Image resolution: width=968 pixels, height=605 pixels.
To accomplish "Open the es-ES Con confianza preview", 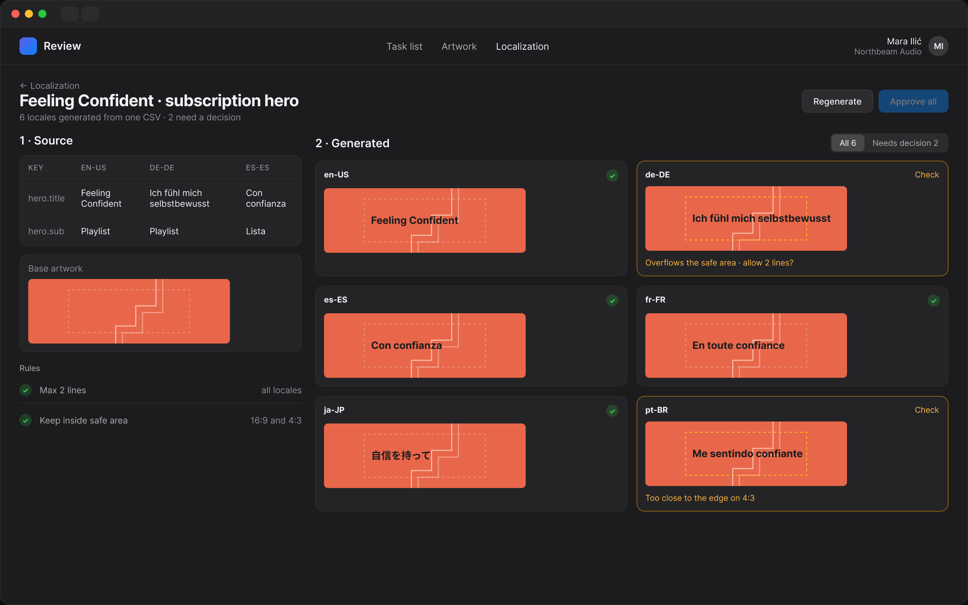I will point(425,345).
